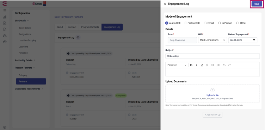Choose In Person as mode of engagement
Image resolution: width=265 pixels, height=130 pixels.
(219, 23)
